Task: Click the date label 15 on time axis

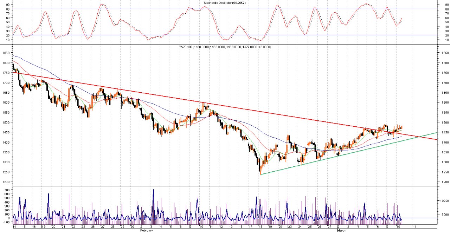Action: [x=24, y=227]
